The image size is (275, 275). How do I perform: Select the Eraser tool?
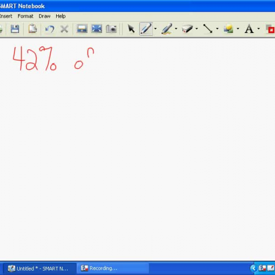coord(187,29)
